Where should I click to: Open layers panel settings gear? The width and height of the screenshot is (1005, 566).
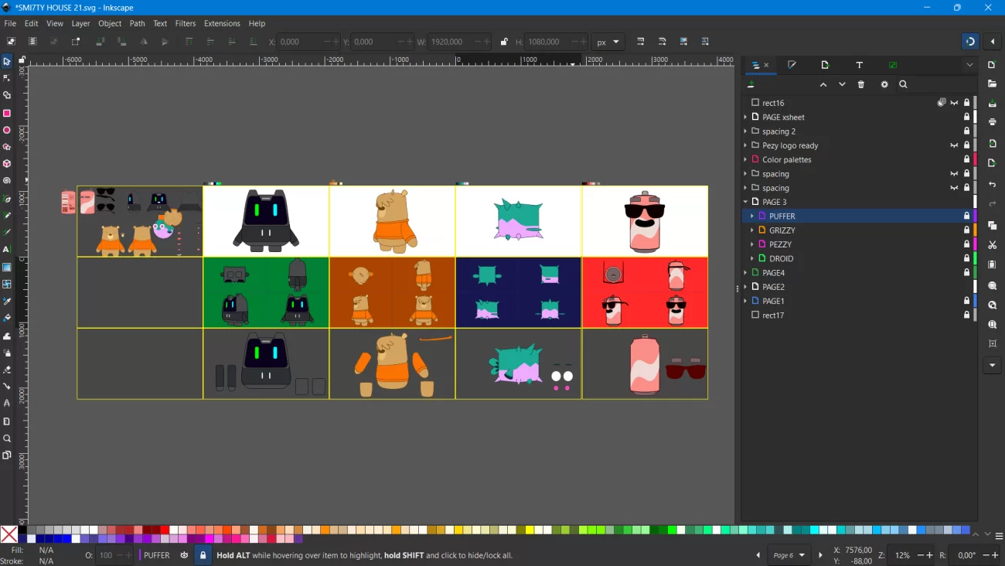pos(884,84)
